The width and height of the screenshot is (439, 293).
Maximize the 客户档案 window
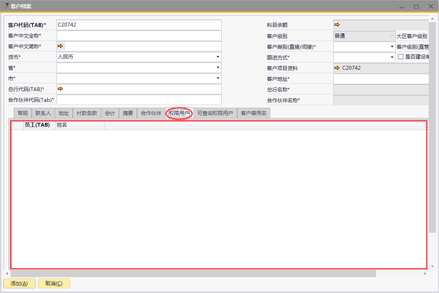[416, 6]
